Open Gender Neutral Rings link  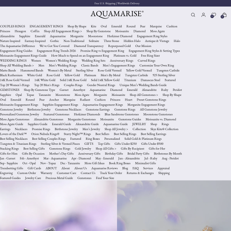(101, 85)
